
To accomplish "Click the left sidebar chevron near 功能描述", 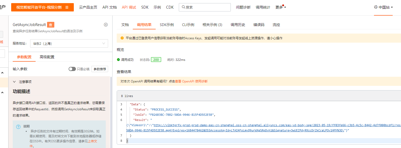I will (2, 92).
